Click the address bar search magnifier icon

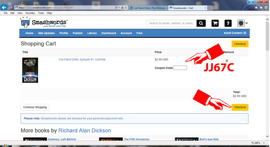(x=116, y=7)
